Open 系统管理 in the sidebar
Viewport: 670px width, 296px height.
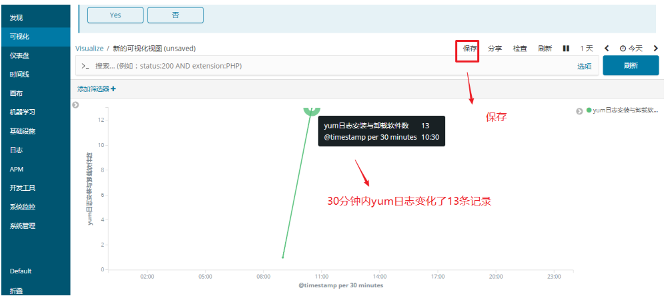click(x=22, y=226)
